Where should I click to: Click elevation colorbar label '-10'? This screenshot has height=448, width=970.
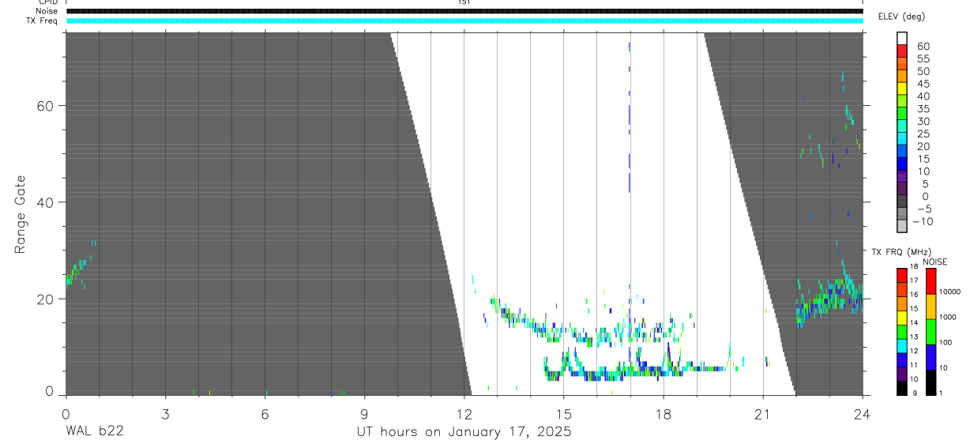(923, 221)
